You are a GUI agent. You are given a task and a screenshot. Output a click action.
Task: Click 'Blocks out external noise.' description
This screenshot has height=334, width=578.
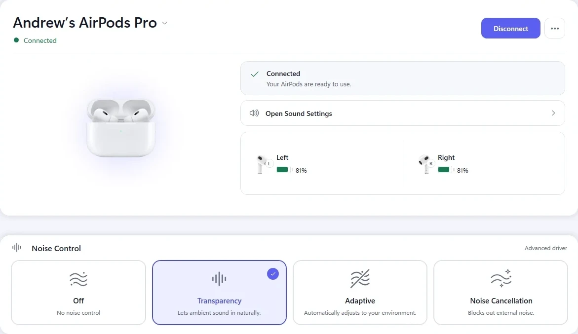(x=501, y=313)
